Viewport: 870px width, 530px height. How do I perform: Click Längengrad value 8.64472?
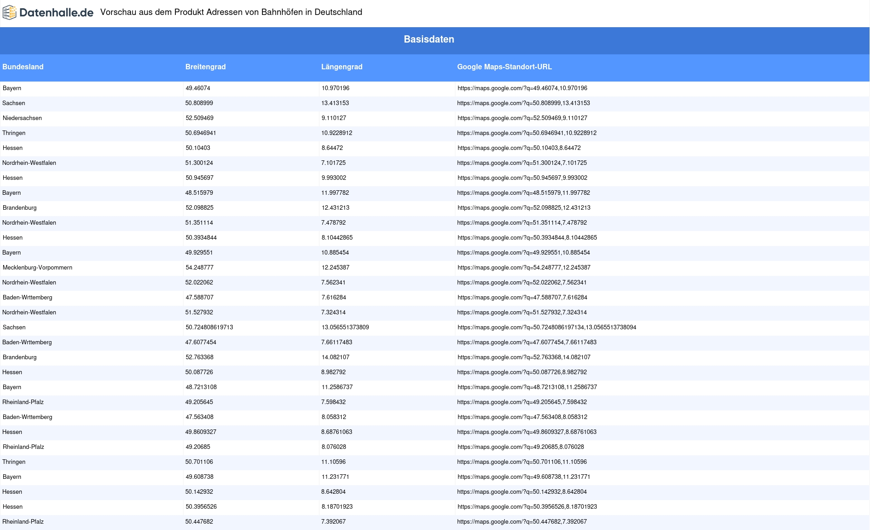(332, 148)
